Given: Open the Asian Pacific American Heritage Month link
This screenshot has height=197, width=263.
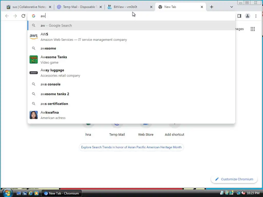Looking at the screenshot, I should (x=131, y=147).
